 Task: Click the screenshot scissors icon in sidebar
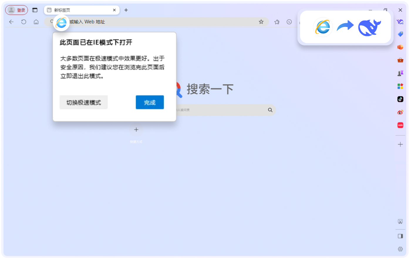pyautogui.click(x=400, y=221)
